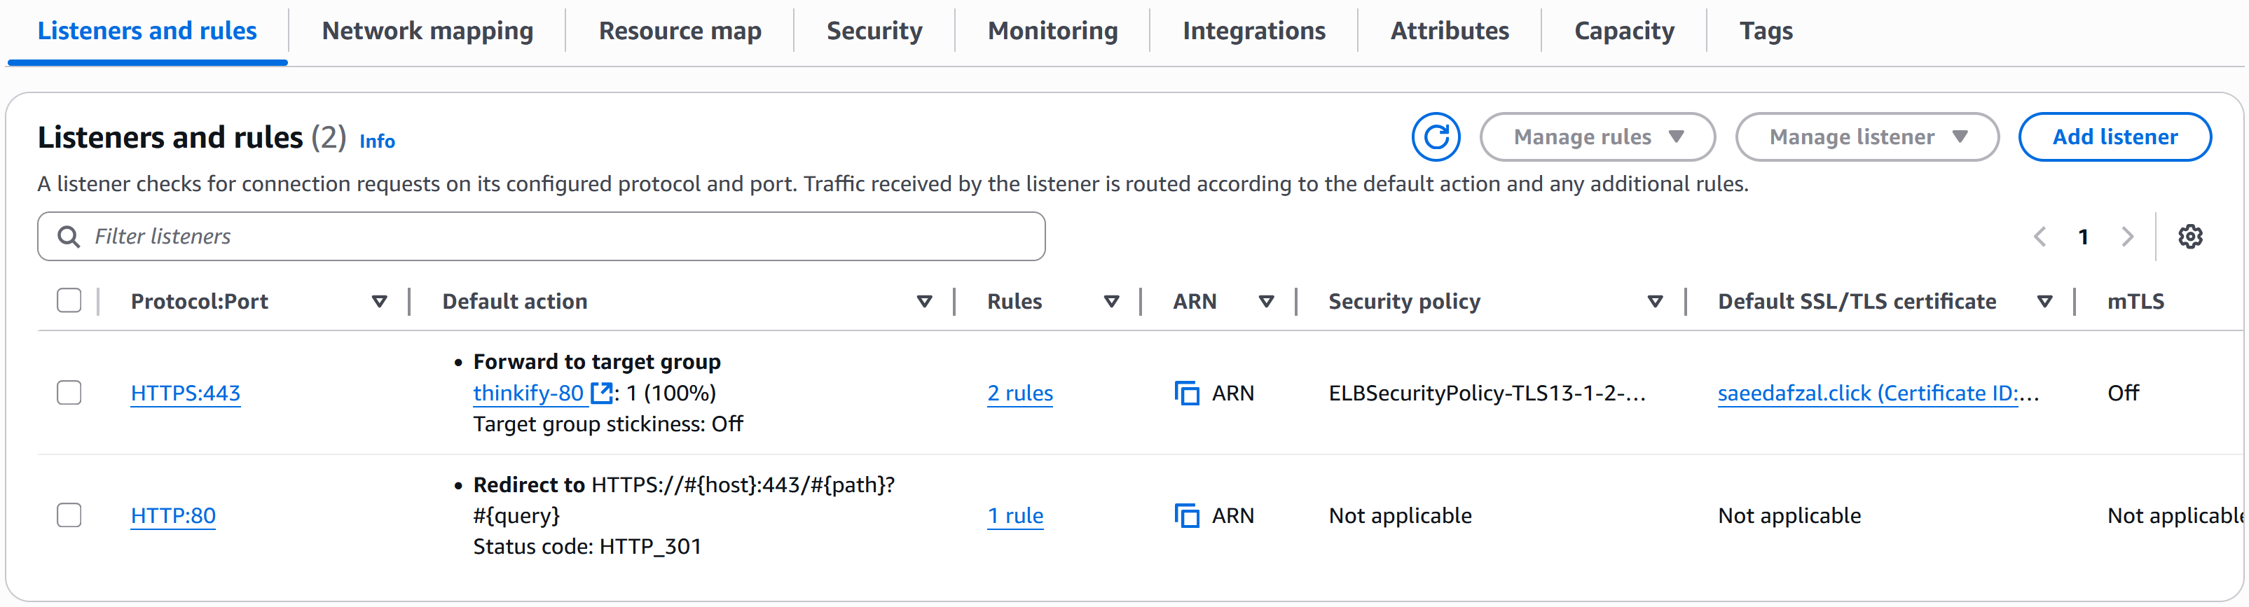
Task: Select the HTTPS:443 listener checkbox
Action: (69, 393)
